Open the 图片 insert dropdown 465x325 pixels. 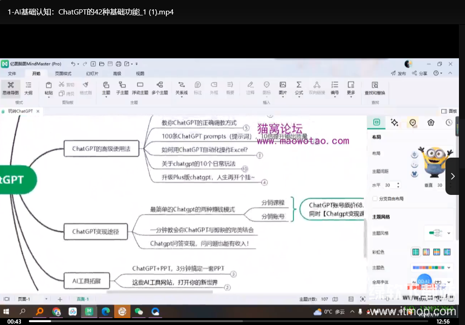pos(283,88)
